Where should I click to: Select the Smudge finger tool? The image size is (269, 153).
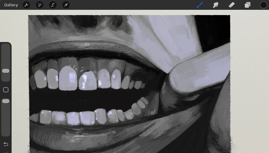pyautogui.click(x=215, y=5)
